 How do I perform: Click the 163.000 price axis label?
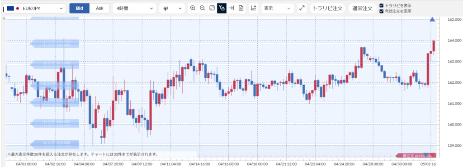454,62
